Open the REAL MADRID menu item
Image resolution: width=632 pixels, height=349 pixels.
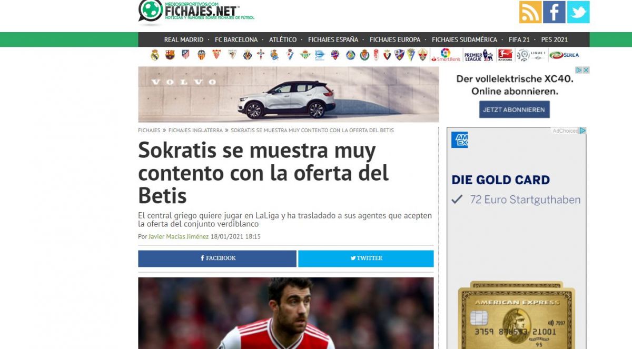pyautogui.click(x=184, y=39)
